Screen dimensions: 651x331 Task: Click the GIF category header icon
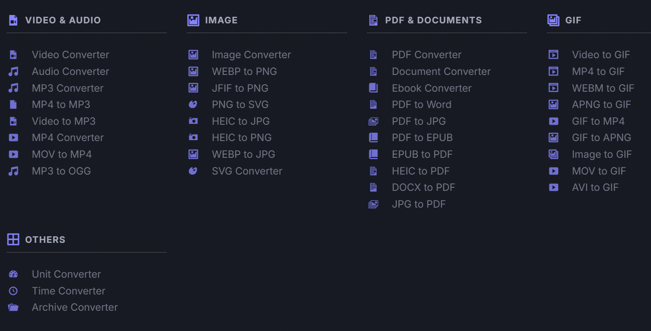click(553, 20)
